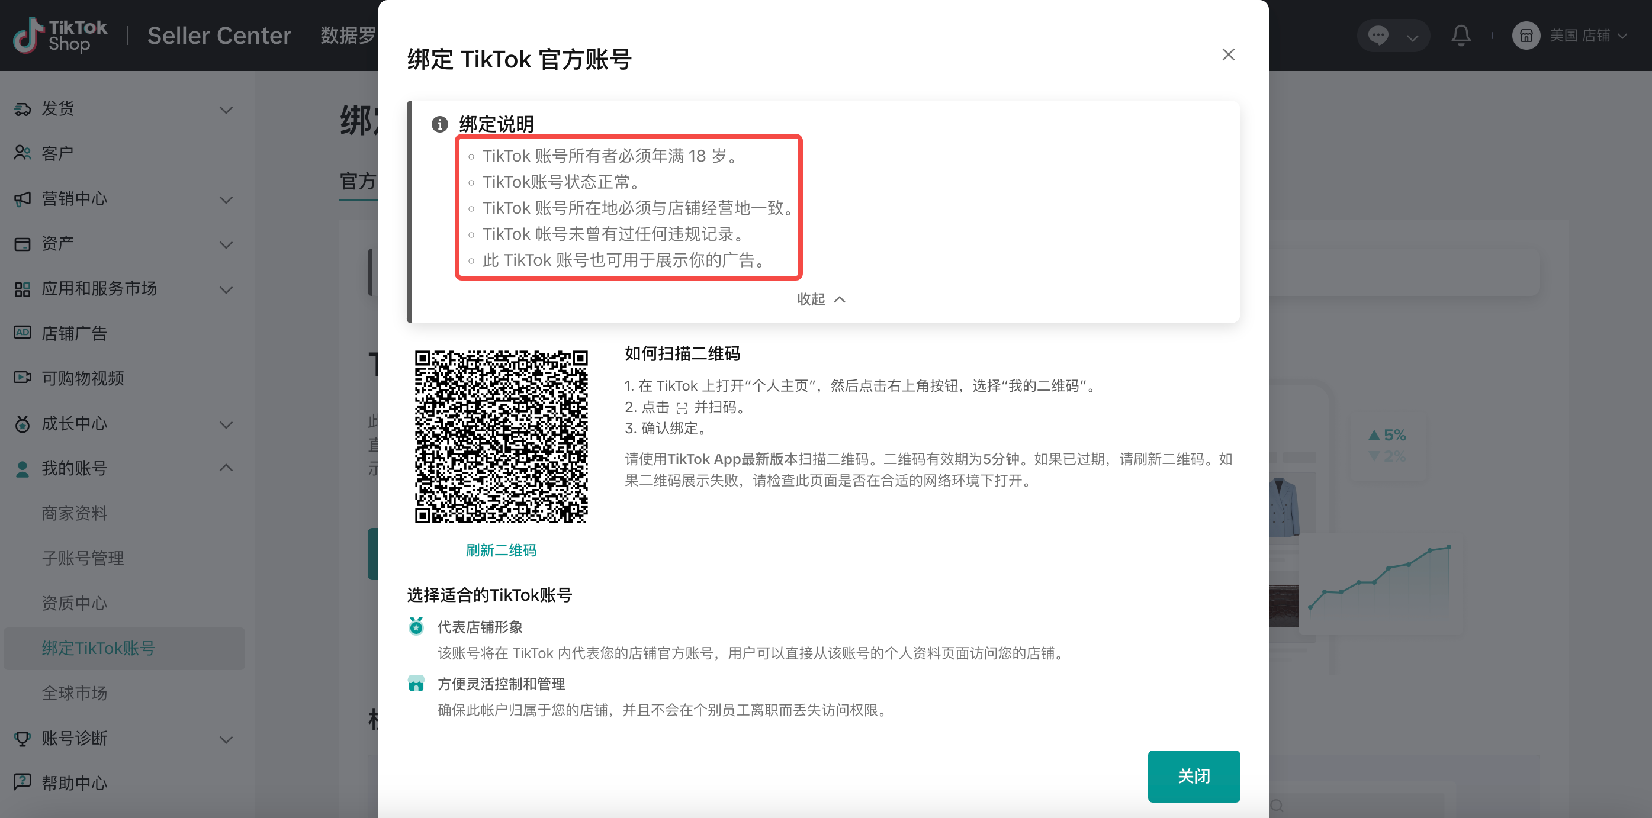
Task: Click the TikTok Shop logo
Action: click(x=60, y=36)
